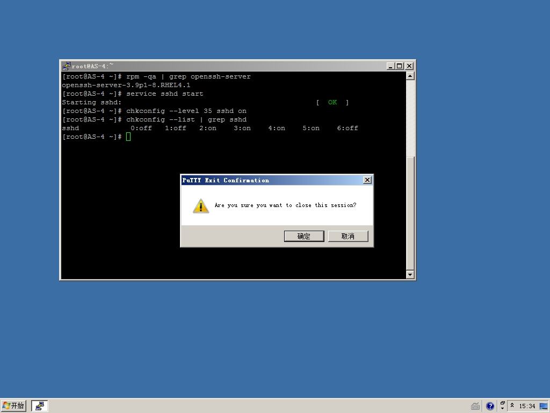550x413 pixels.
Task: Click the '3:on' runlevel value
Action: (x=242, y=128)
